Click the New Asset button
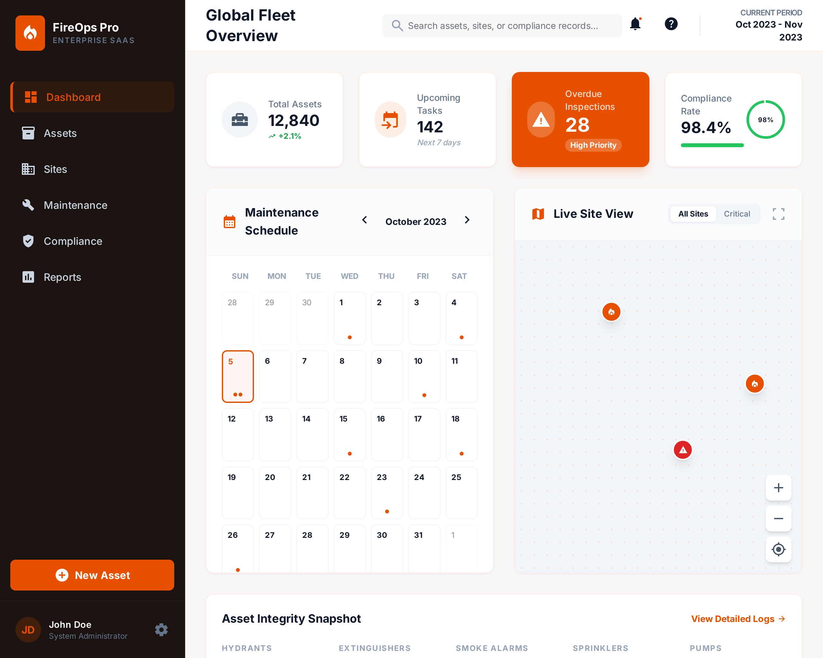The height and width of the screenshot is (658, 823). pyautogui.click(x=92, y=575)
